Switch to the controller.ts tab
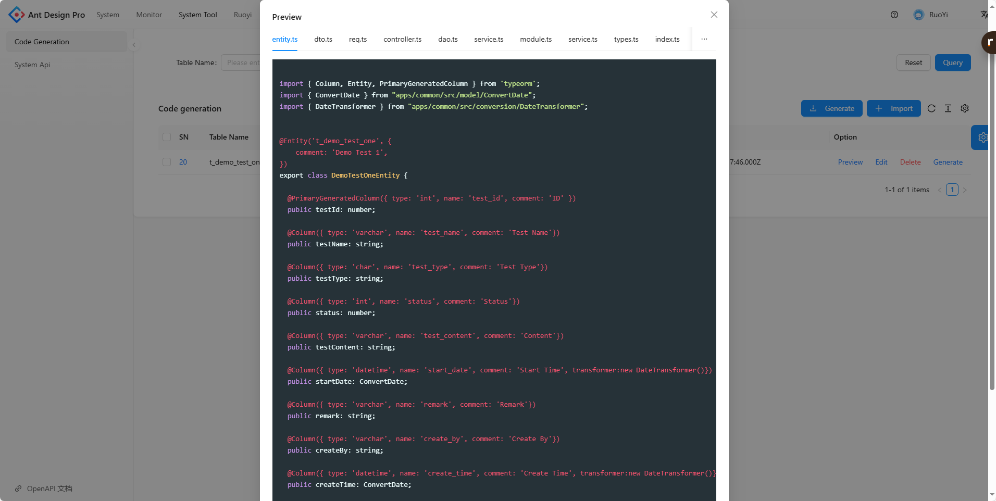Screen dimensions: 996x501 (x=402, y=39)
